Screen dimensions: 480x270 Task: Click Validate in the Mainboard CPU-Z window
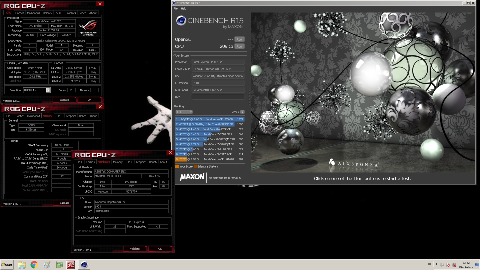point(135,249)
